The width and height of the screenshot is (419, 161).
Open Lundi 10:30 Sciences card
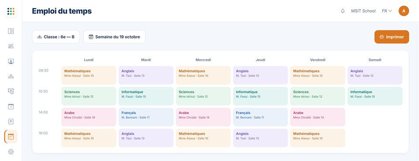tap(89, 96)
